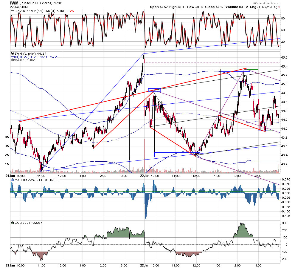Click the 22Jan label under the price panel
The height and width of the screenshot is (268, 295).
(145, 176)
